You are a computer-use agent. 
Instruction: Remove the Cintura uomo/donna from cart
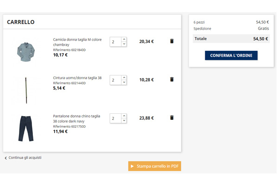[x=172, y=80]
